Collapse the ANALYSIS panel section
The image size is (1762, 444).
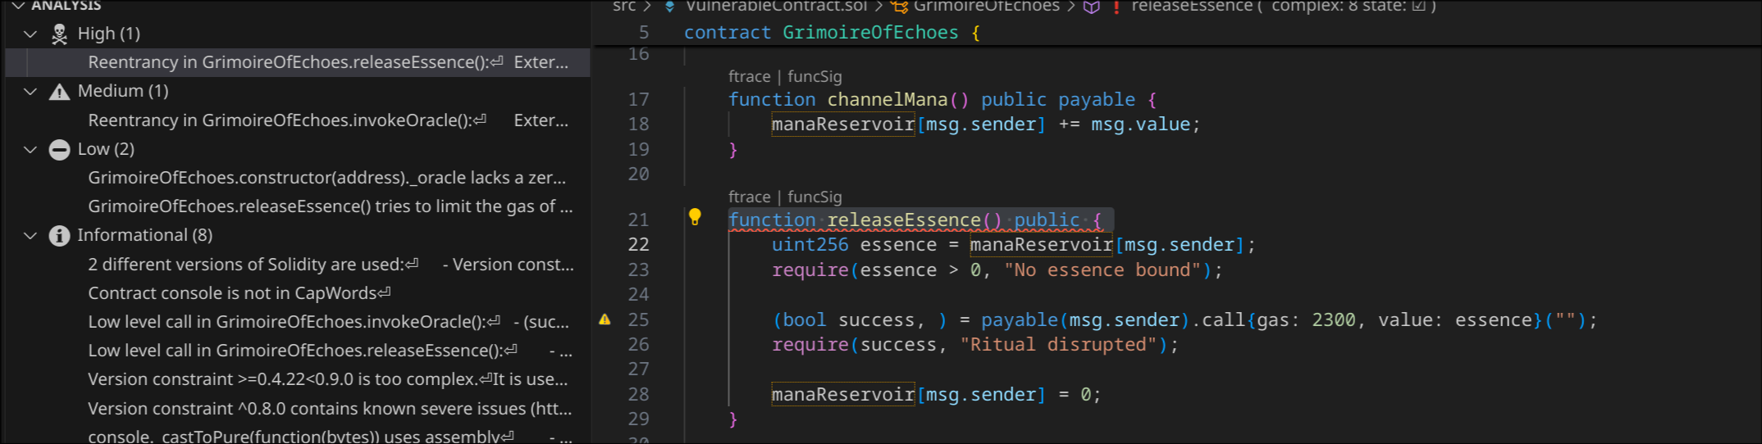coord(17,6)
